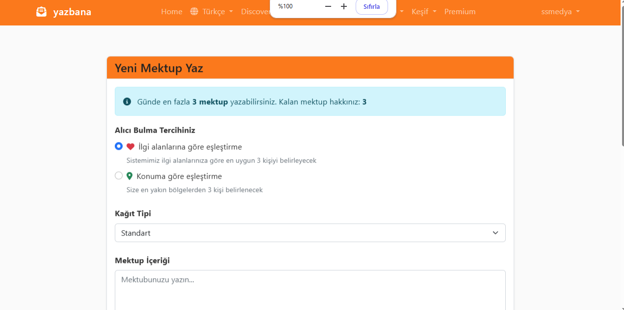Click the Yeni Mektup Yaz heading
The image size is (624, 310).
[159, 68]
